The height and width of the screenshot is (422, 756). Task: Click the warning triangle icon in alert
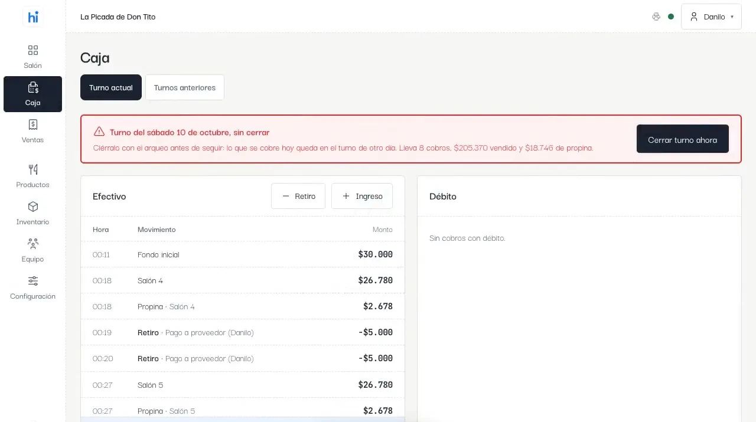coord(99,132)
